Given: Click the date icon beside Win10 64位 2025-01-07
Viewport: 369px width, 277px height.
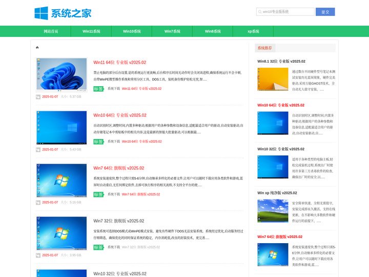Looking at the screenshot, I should (x=38, y=150).
